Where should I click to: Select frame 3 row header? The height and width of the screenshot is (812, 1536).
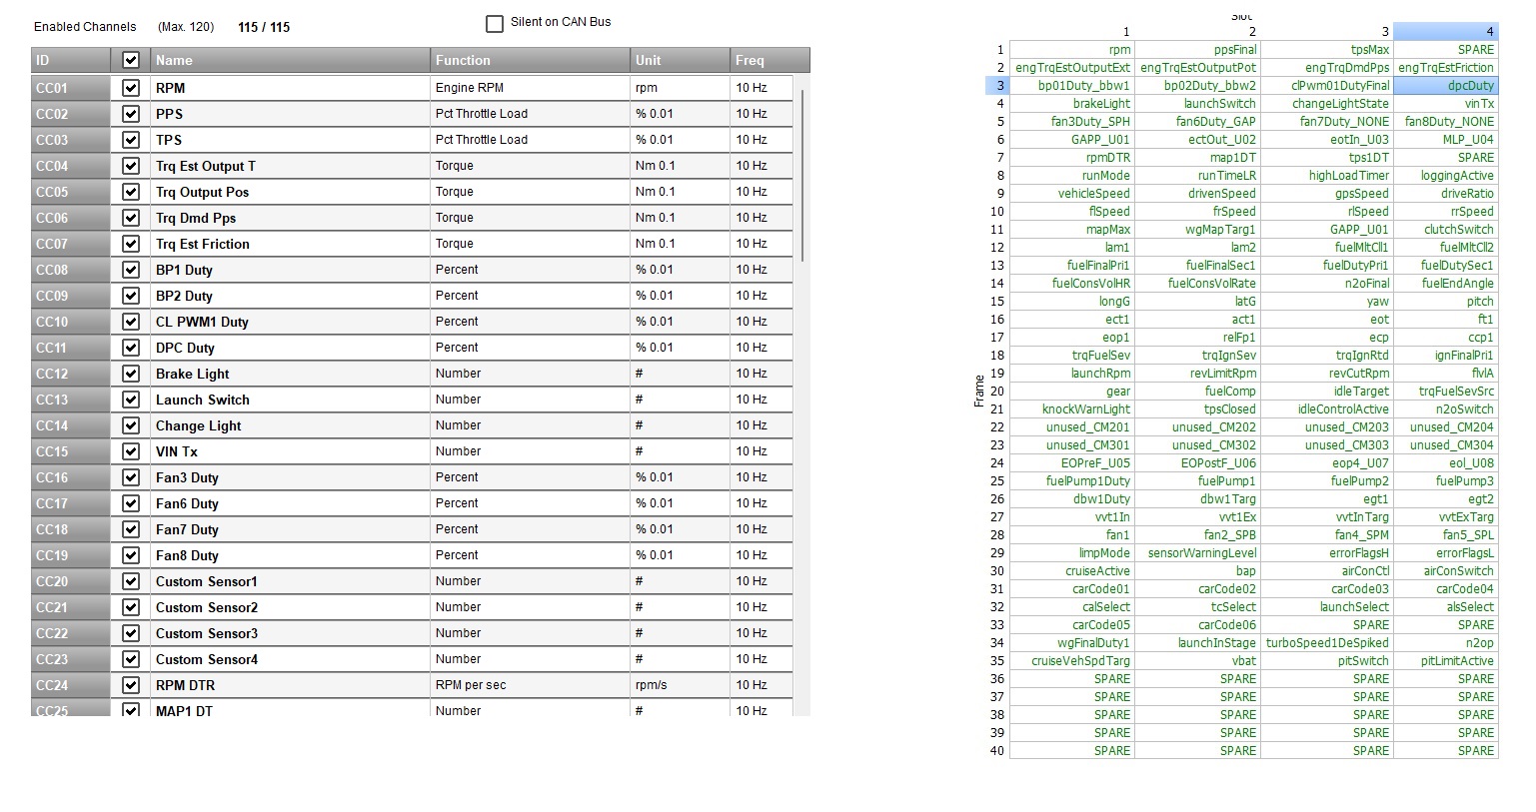click(997, 86)
